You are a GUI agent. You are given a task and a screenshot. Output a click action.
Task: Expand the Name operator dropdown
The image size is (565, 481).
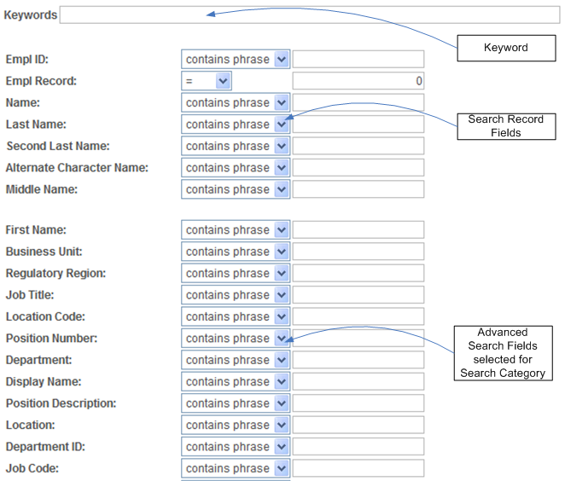click(x=236, y=103)
